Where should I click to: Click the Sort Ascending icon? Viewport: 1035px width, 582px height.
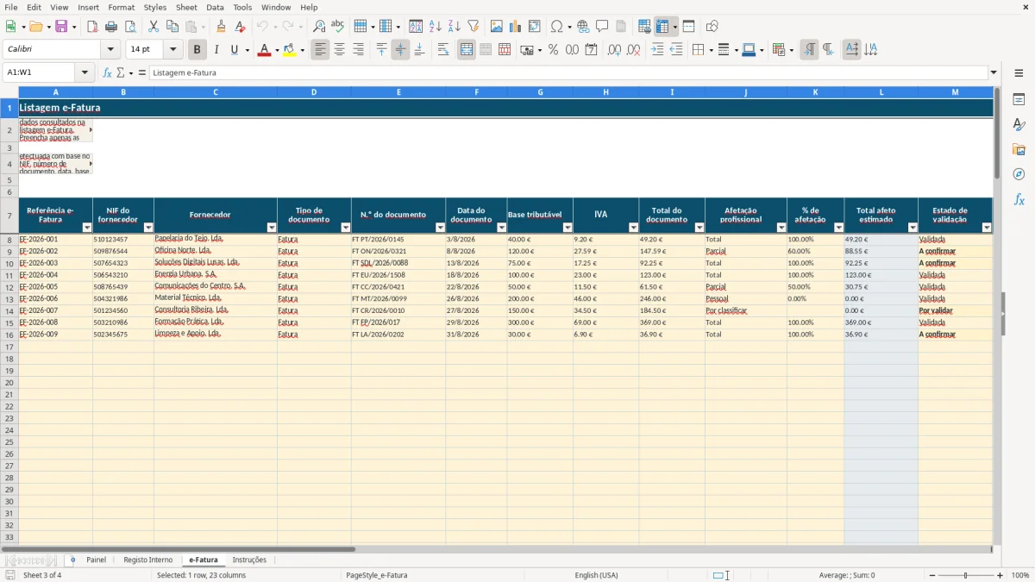[x=436, y=27]
